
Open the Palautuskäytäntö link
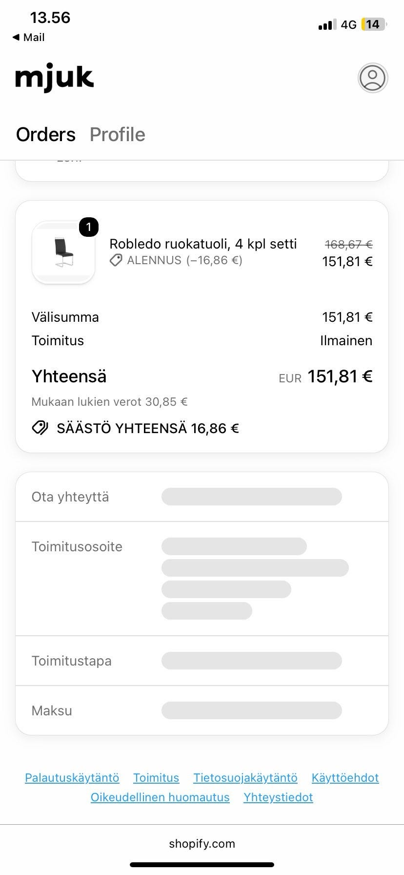[72, 777]
